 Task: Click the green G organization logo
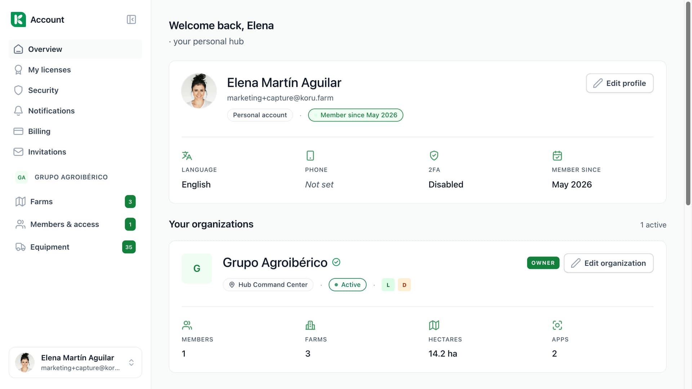pos(197,268)
